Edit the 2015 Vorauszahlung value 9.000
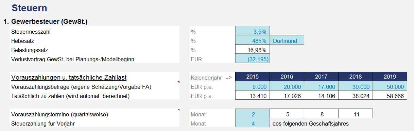Screen dimensions: 414x131 pyautogui.click(x=253, y=87)
